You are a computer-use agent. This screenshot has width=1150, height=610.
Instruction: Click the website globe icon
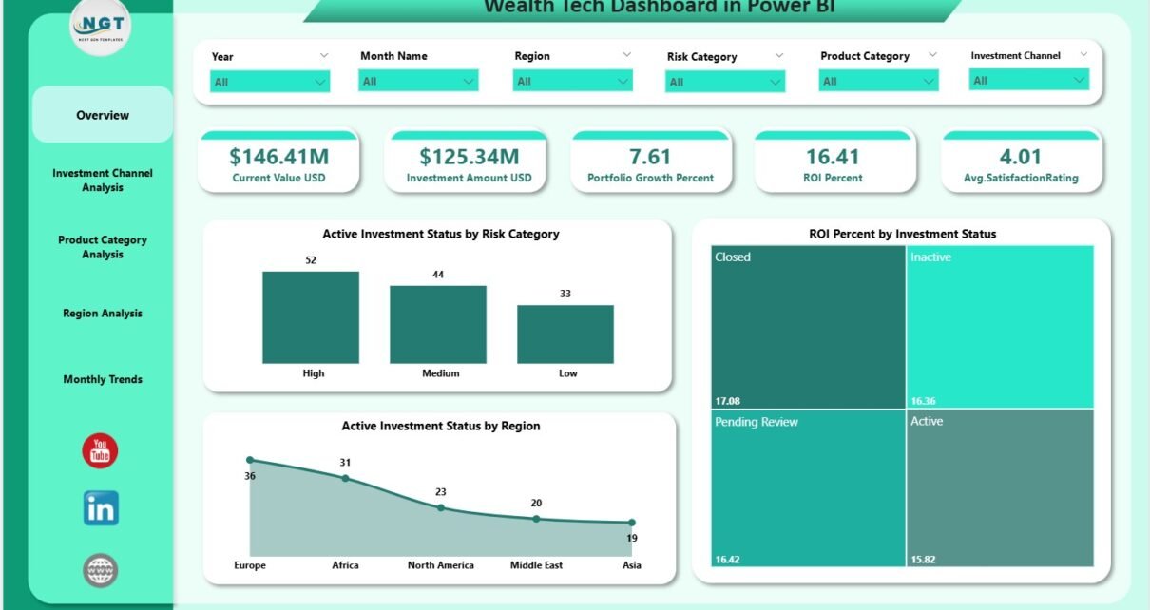[x=101, y=570]
